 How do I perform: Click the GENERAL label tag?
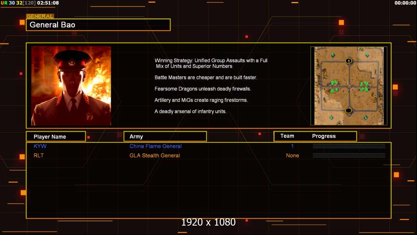[40, 16]
